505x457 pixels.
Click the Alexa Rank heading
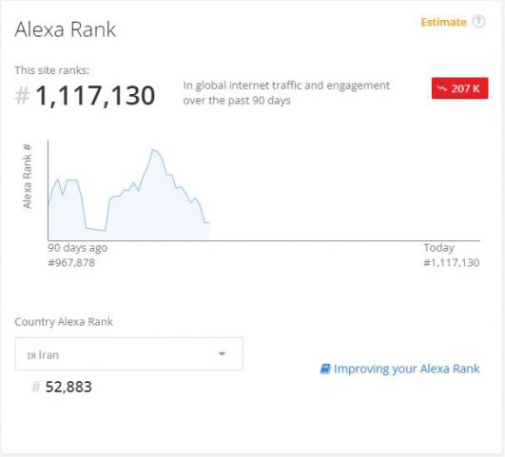[66, 29]
